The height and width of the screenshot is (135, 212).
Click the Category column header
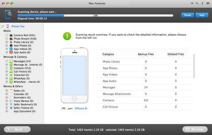(108, 54)
